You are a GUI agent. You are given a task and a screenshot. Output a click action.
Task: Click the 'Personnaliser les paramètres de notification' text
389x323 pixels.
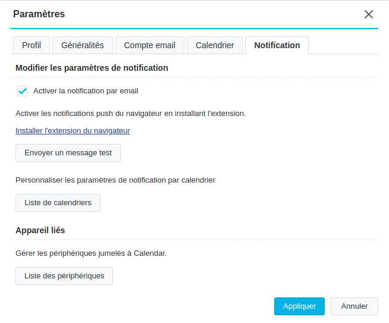coord(115,180)
